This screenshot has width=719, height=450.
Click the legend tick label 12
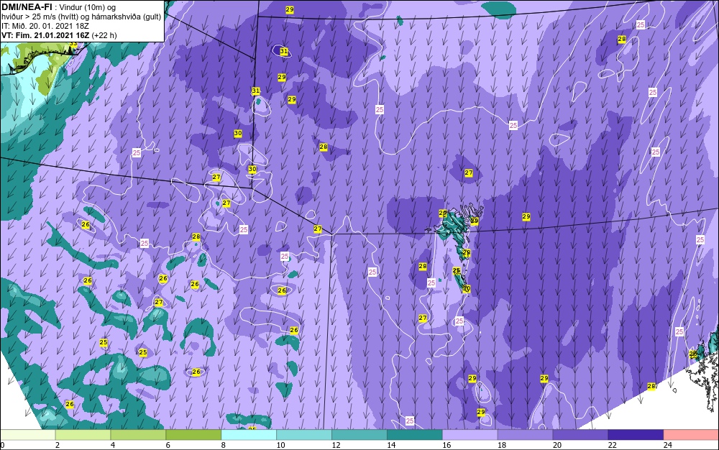coord(336,445)
